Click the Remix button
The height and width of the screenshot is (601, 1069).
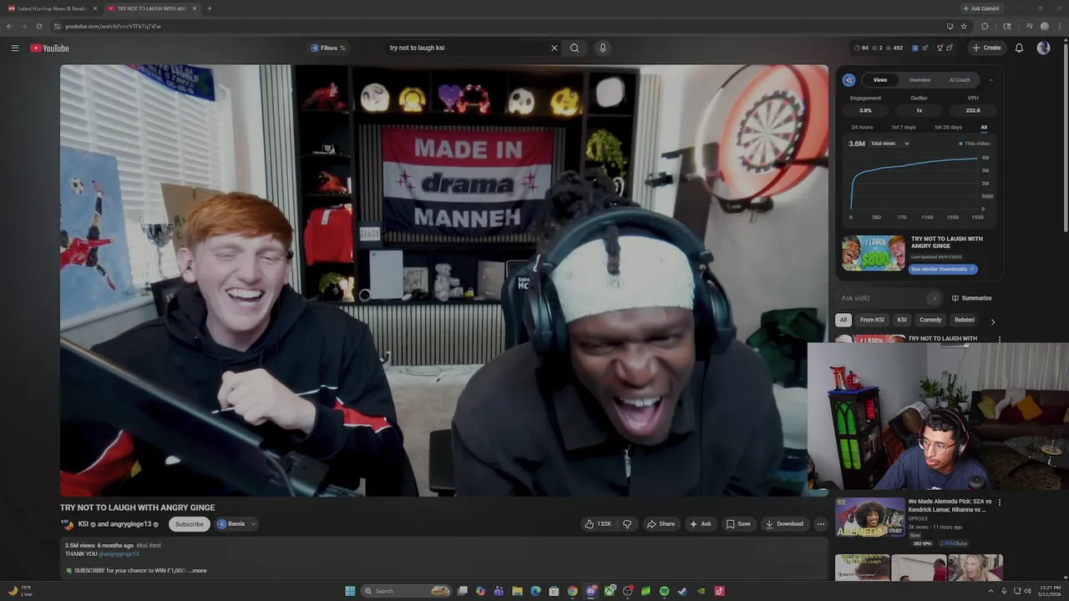coord(231,524)
